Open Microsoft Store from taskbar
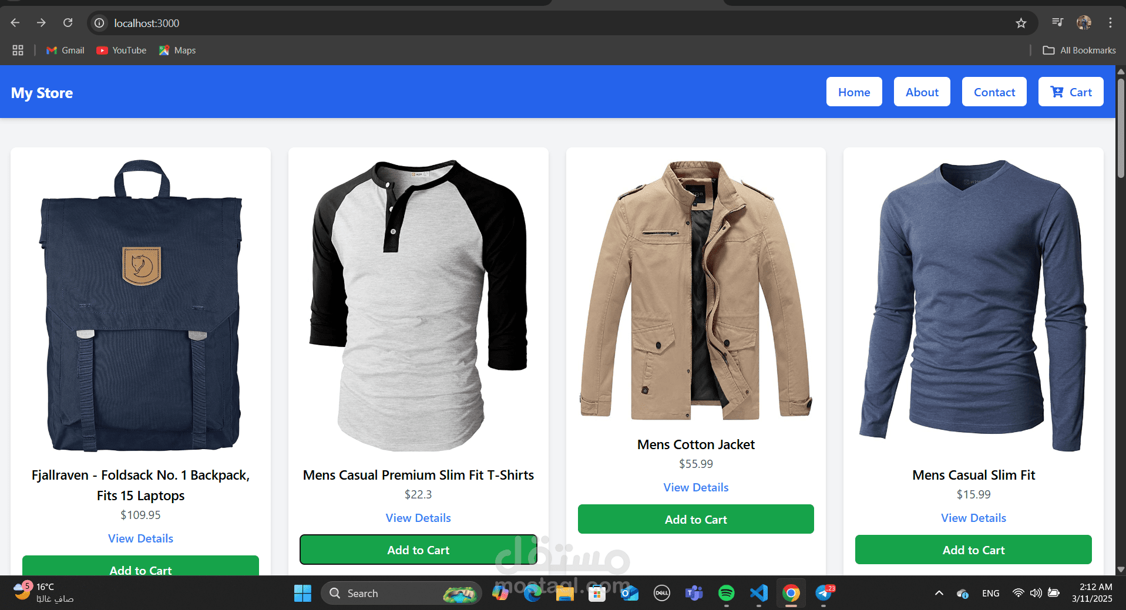1126x610 pixels. [597, 593]
